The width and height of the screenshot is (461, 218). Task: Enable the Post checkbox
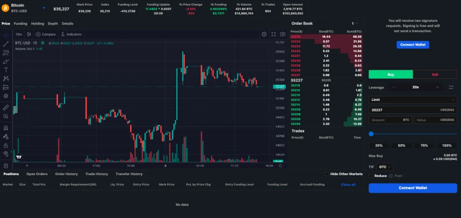click(x=391, y=176)
